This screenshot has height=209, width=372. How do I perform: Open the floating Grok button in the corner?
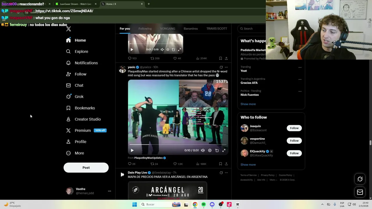tap(360, 179)
